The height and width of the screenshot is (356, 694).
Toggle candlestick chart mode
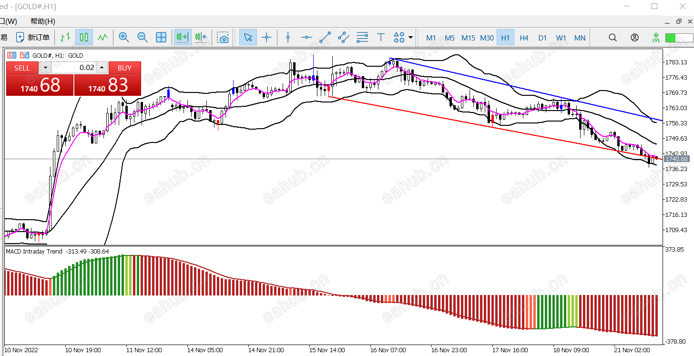(84, 37)
